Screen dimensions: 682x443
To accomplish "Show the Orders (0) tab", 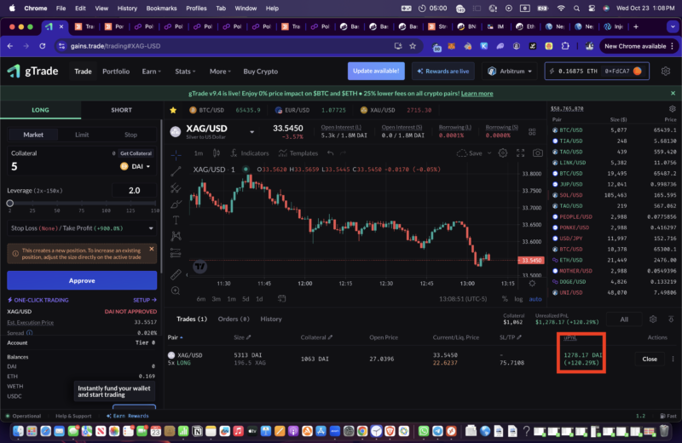I will click(x=234, y=319).
